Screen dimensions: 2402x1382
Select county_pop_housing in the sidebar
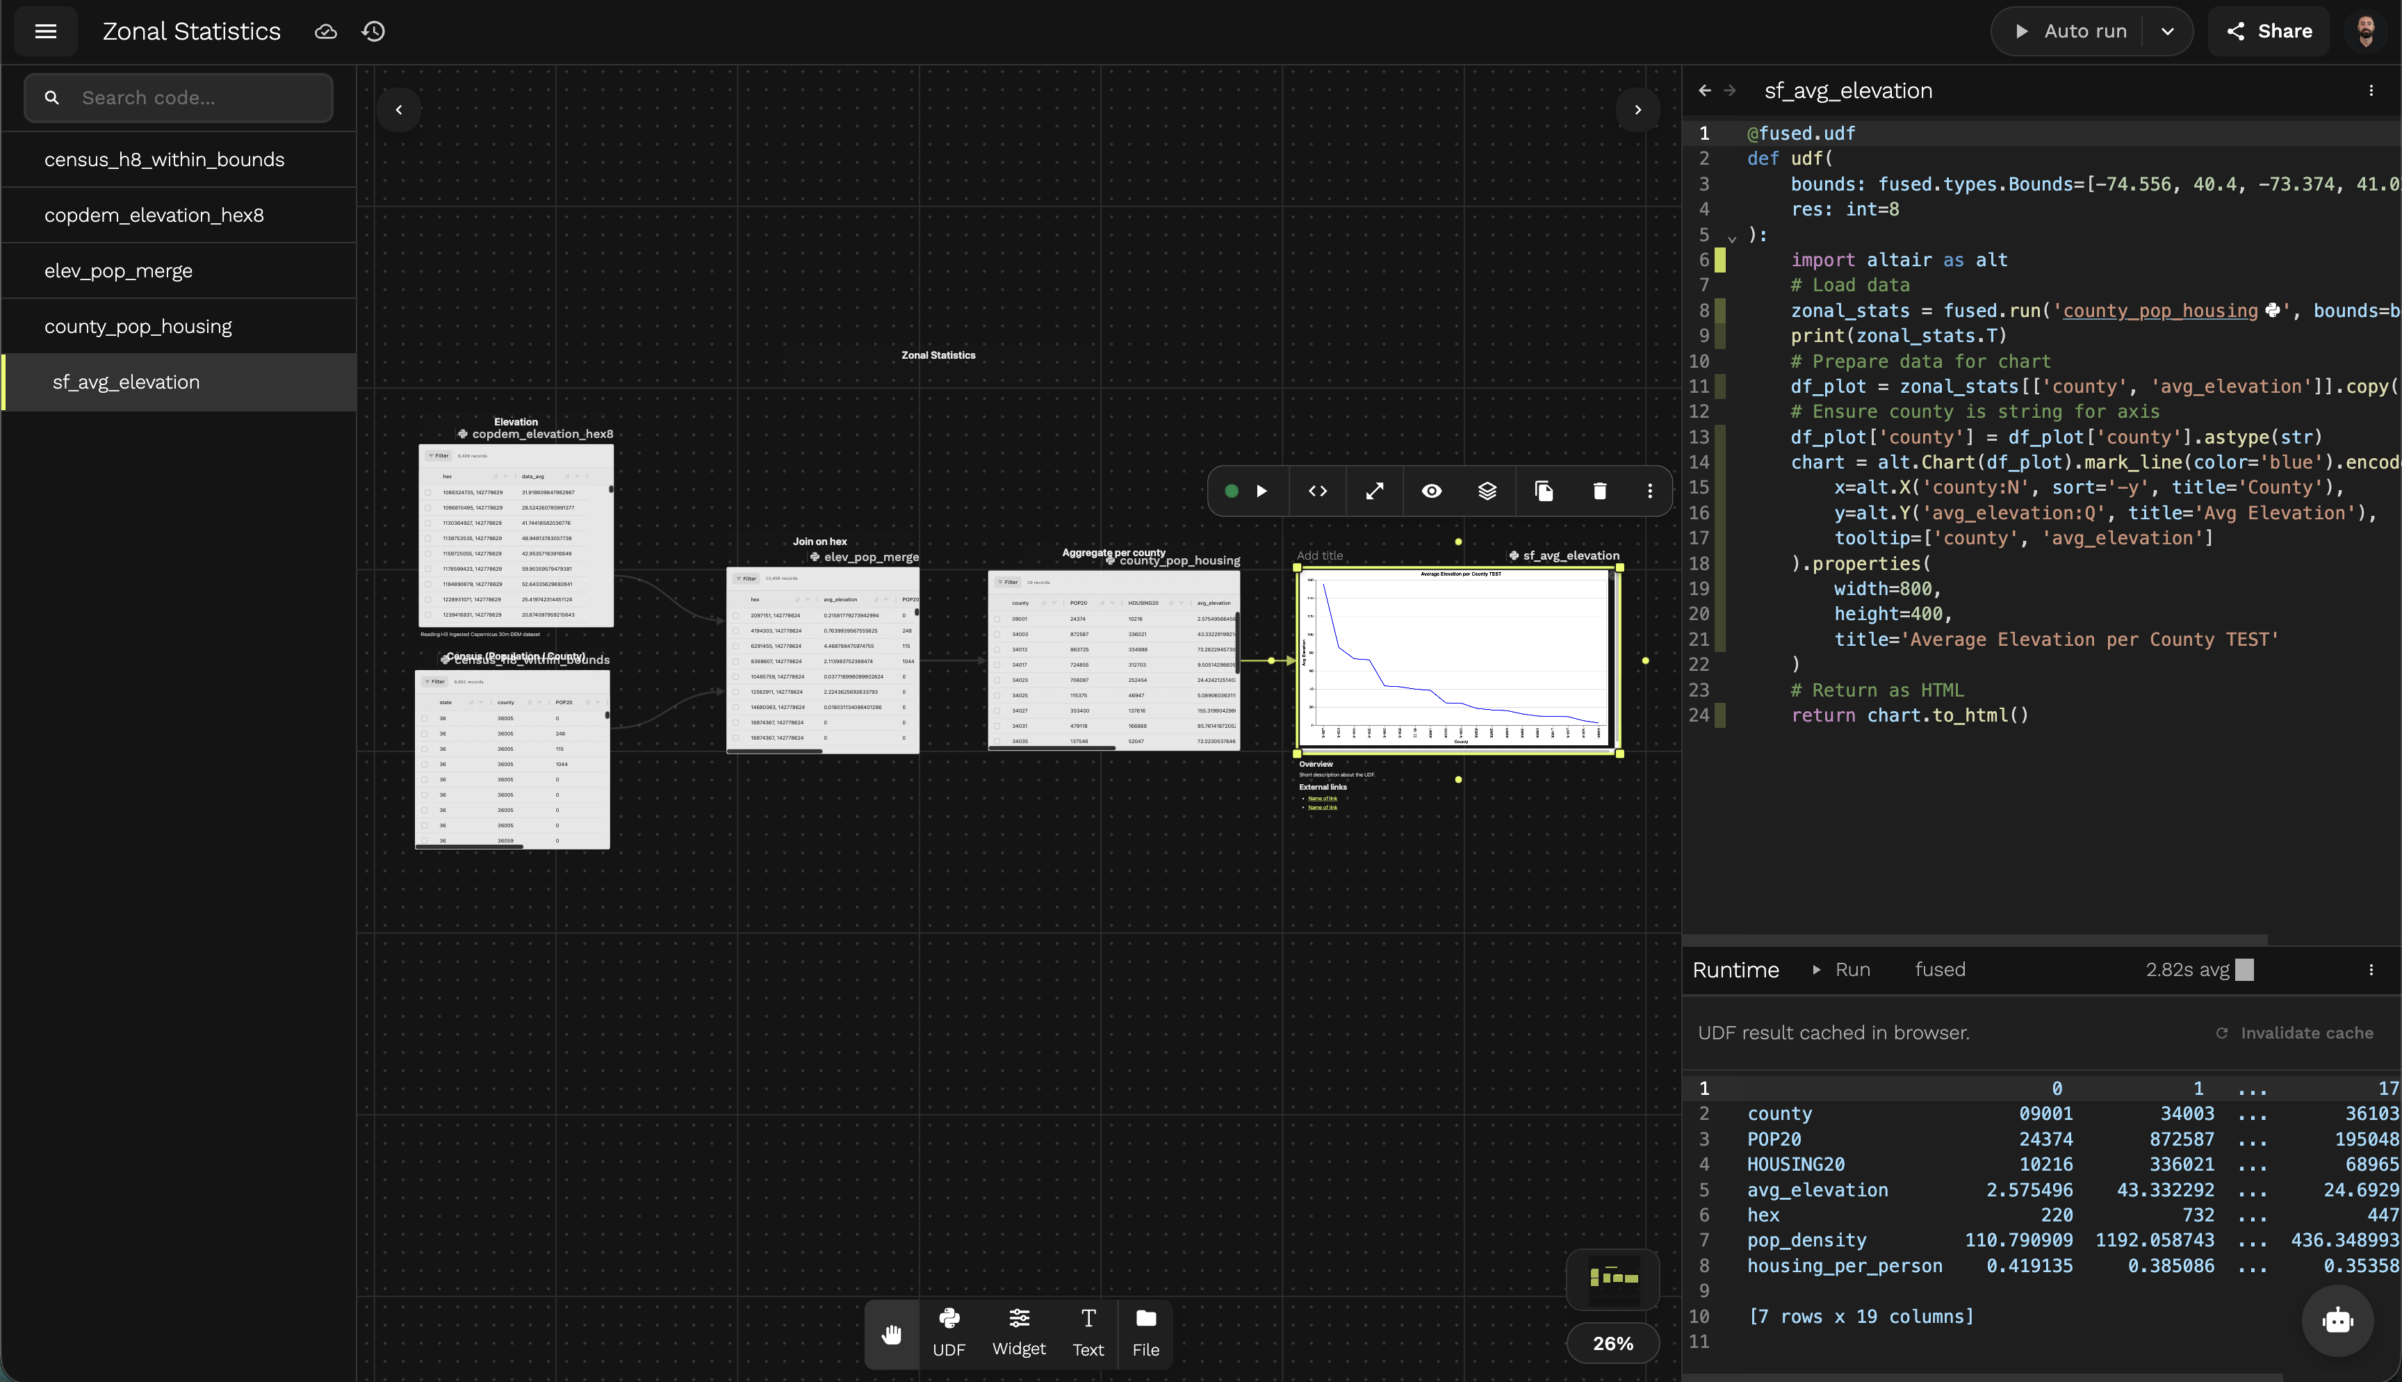tap(179, 327)
